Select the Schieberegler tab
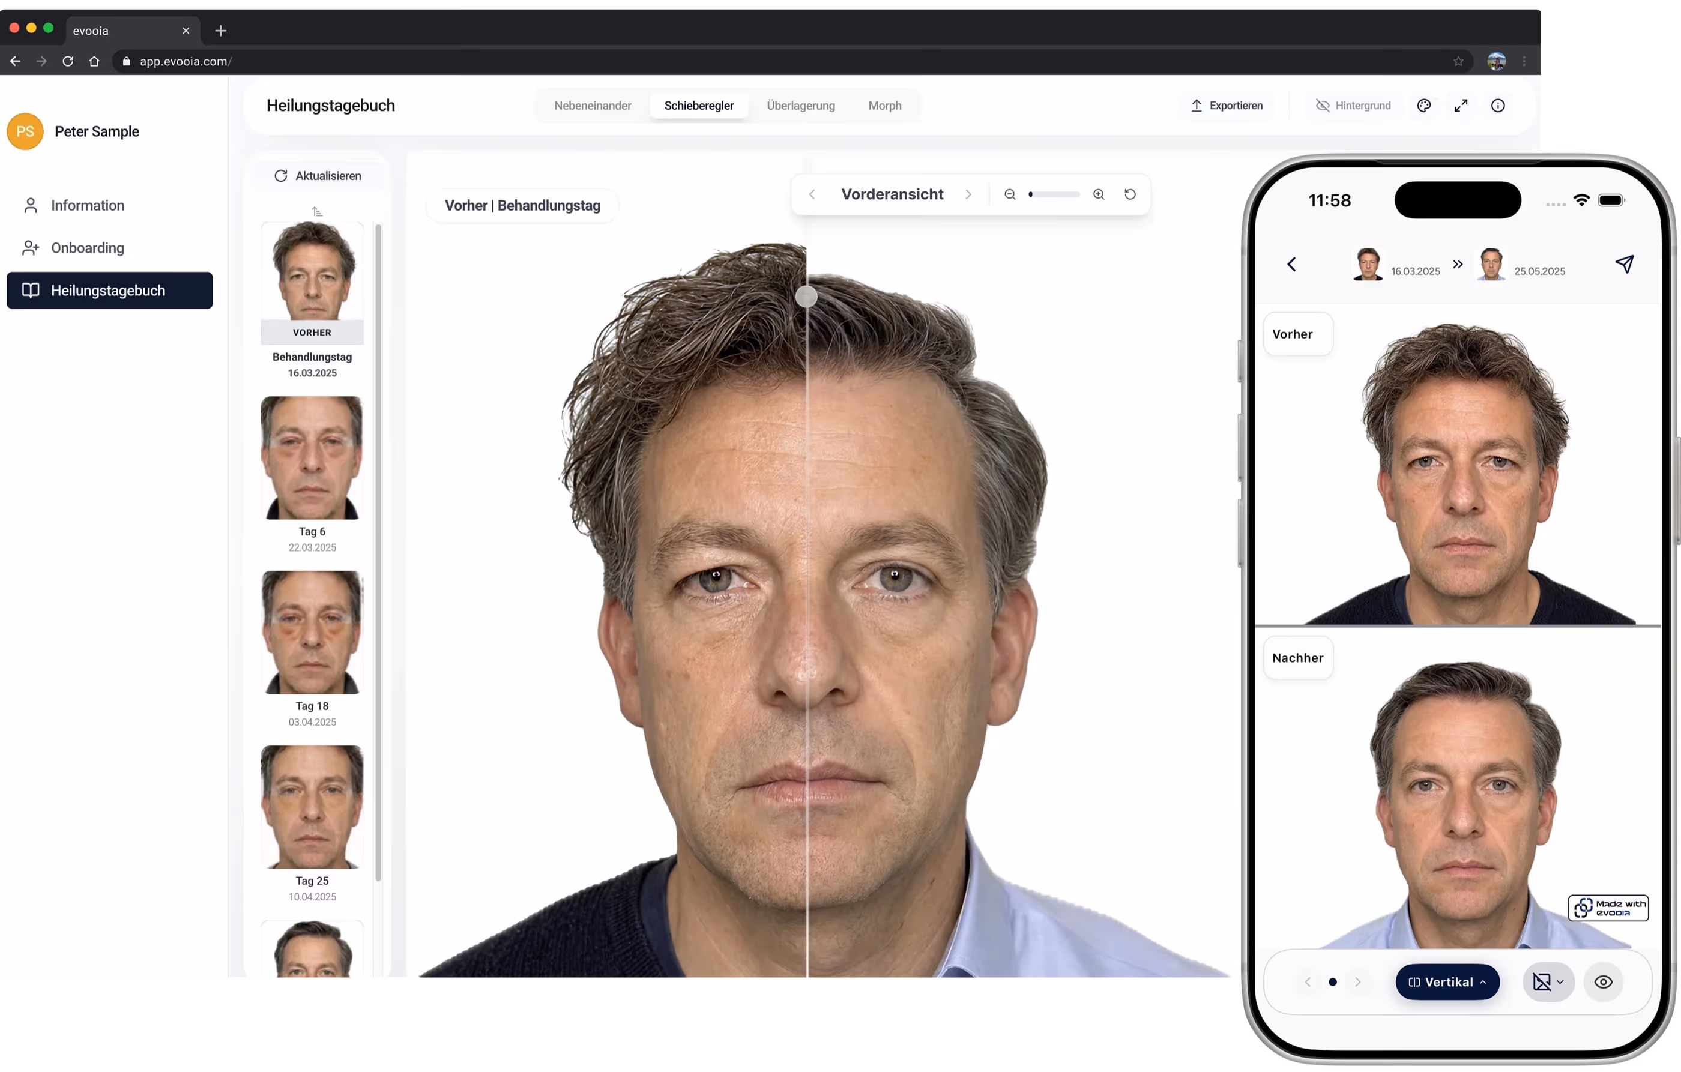 coord(699,106)
